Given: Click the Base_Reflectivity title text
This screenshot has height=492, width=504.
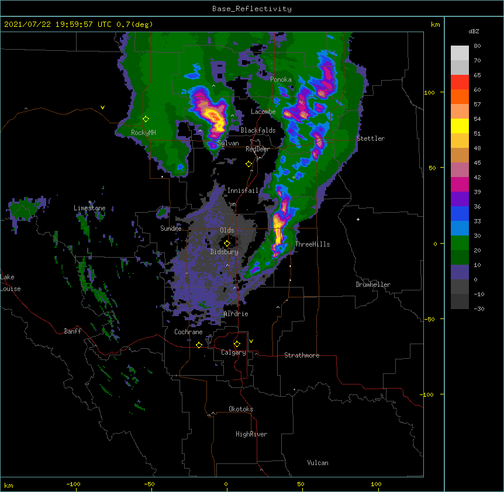Looking at the screenshot, I should pyautogui.click(x=251, y=9).
